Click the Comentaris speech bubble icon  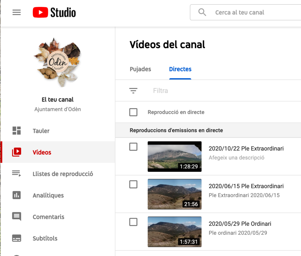pyautogui.click(x=16, y=217)
